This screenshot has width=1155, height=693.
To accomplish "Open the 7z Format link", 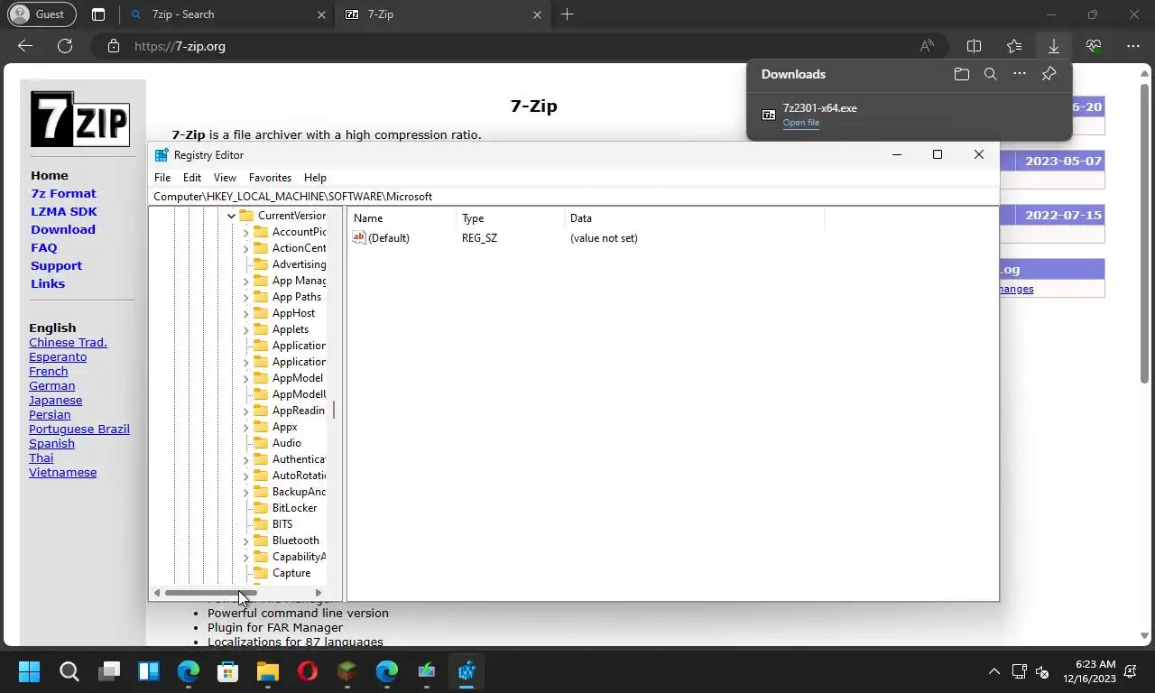I will 63,193.
